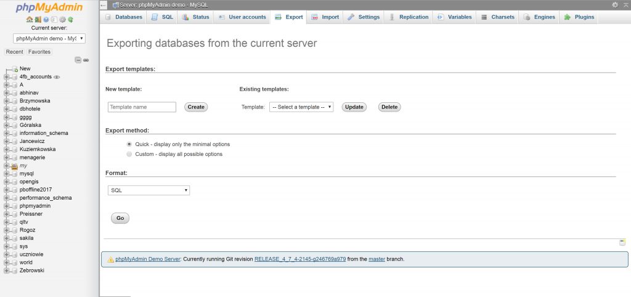Image resolution: width=631 pixels, height=297 pixels.
Task: Open MySQL documentation pages icon
Action: click(x=54, y=19)
